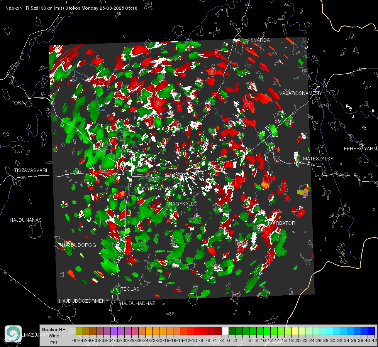Click the Napkor-HR Wind m/s legend title
The height and width of the screenshot is (347, 378).
(x=54, y=336)
